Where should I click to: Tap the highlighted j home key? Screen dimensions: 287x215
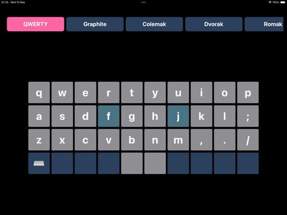pyautogui.click(x=178, y=116)
